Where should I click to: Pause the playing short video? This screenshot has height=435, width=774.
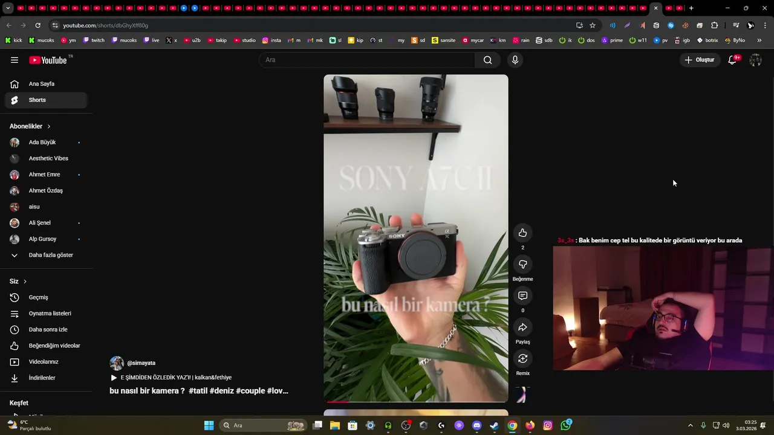coord(415,238)
